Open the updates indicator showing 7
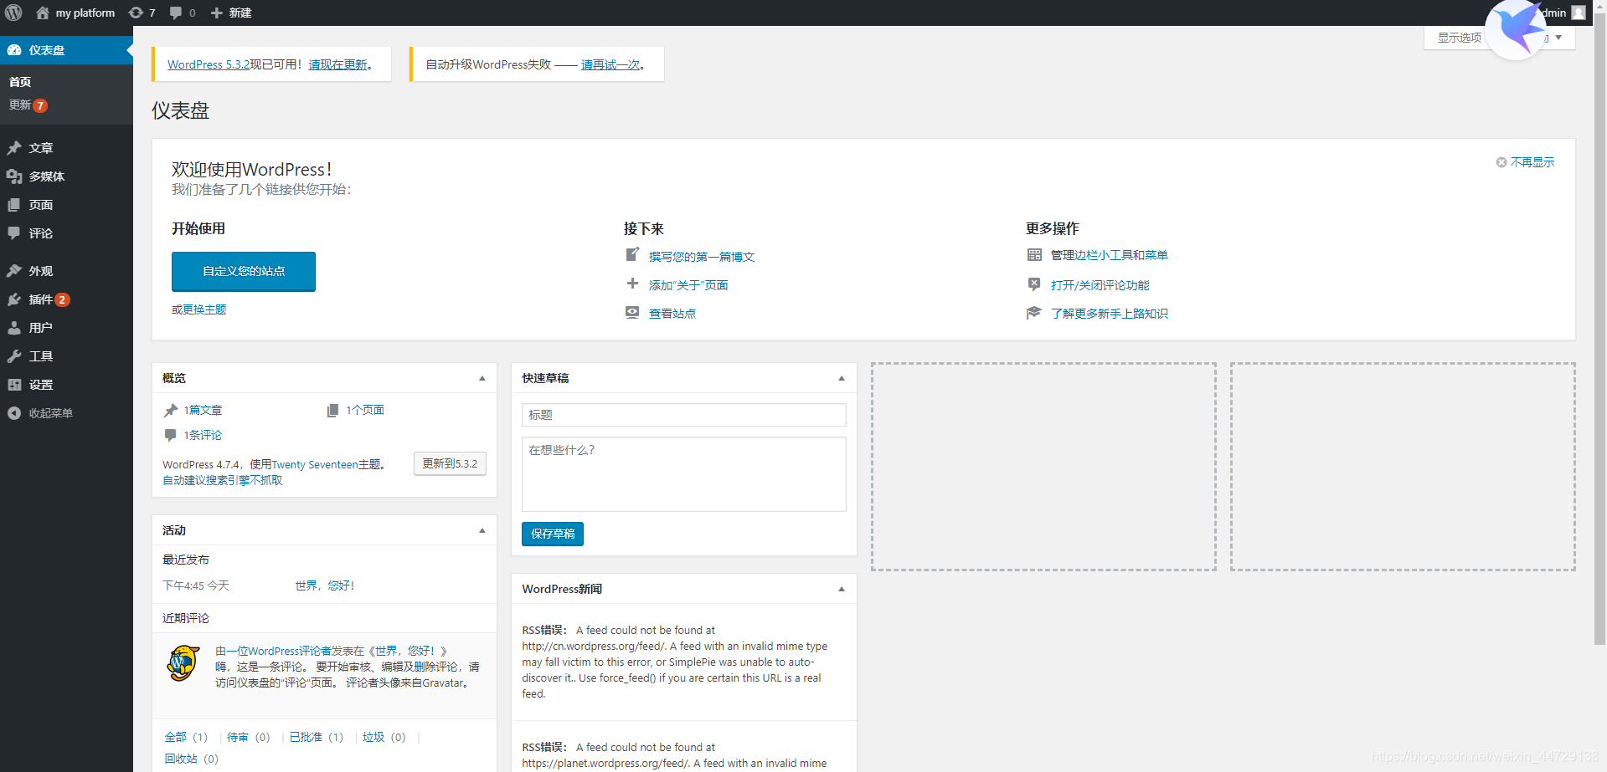Viewport: 1607px width, 772px height. coord(142,13)
